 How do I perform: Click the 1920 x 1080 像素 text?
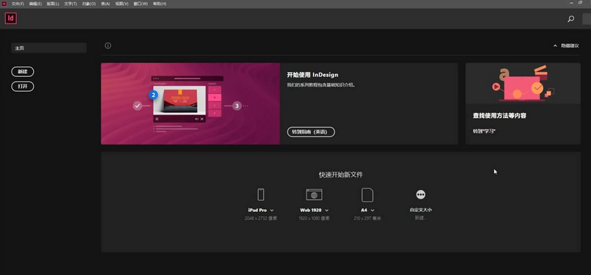(x=315, y=218)
